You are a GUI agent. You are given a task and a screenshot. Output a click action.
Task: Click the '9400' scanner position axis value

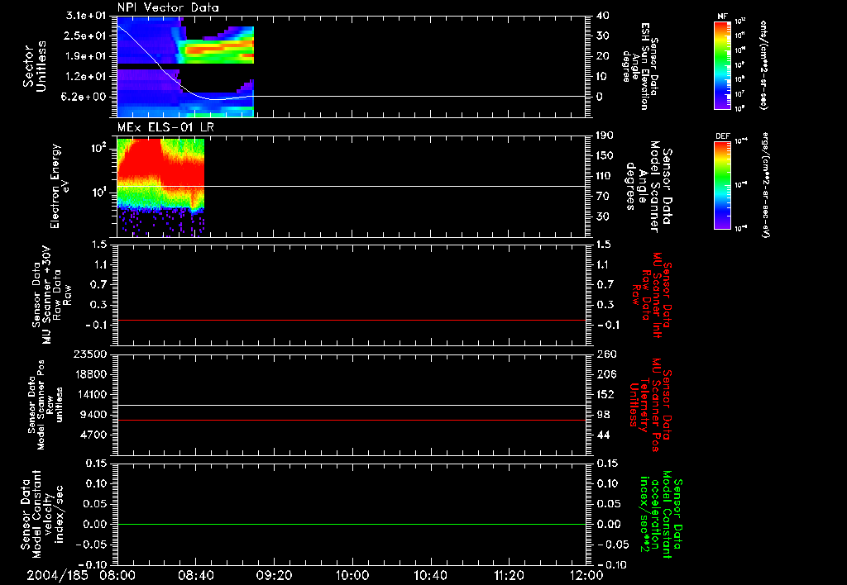pyautogui.click(x=93, y=415)
